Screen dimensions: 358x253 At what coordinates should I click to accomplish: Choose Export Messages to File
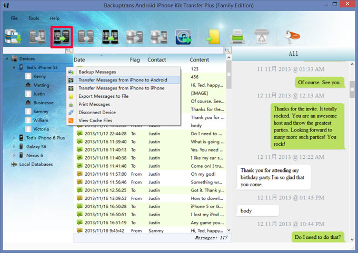pos(123,96)
